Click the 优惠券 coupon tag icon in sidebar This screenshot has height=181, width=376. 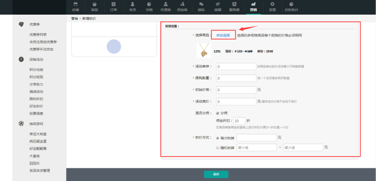[x=21, y=24]
